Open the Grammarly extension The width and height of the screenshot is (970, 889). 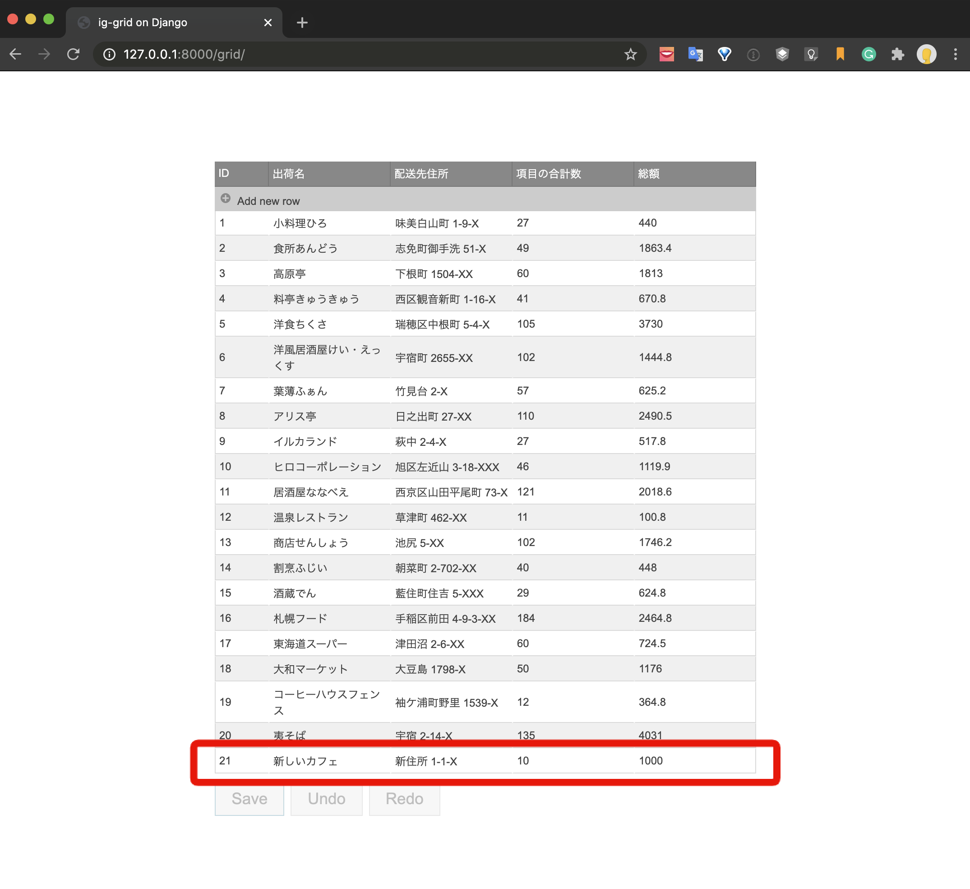coord(868,55)
